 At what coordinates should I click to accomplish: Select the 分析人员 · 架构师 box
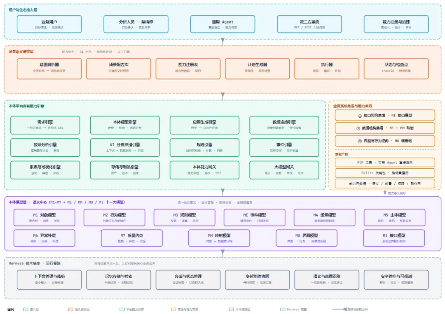point(136,24)
